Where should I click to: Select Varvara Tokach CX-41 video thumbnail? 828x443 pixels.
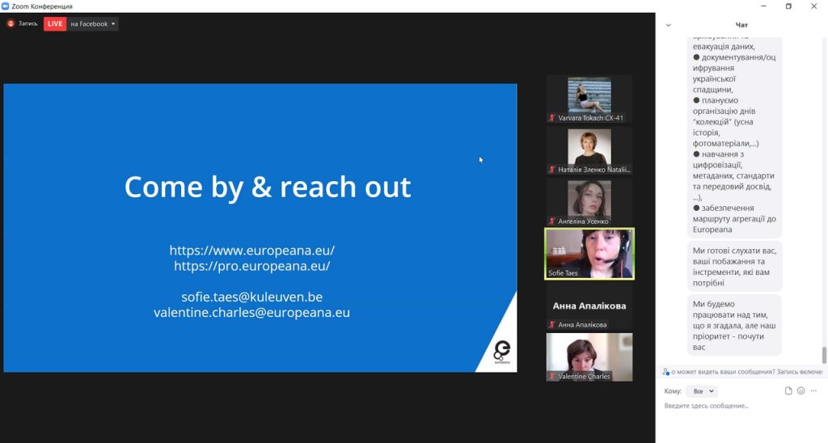click(x=589, y=99)
